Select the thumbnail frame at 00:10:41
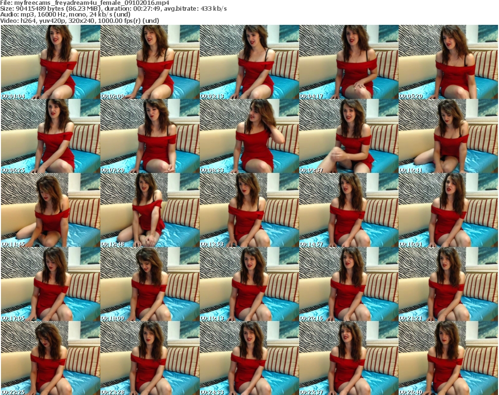Screen dimensions: 499x395 click(448, 136)
